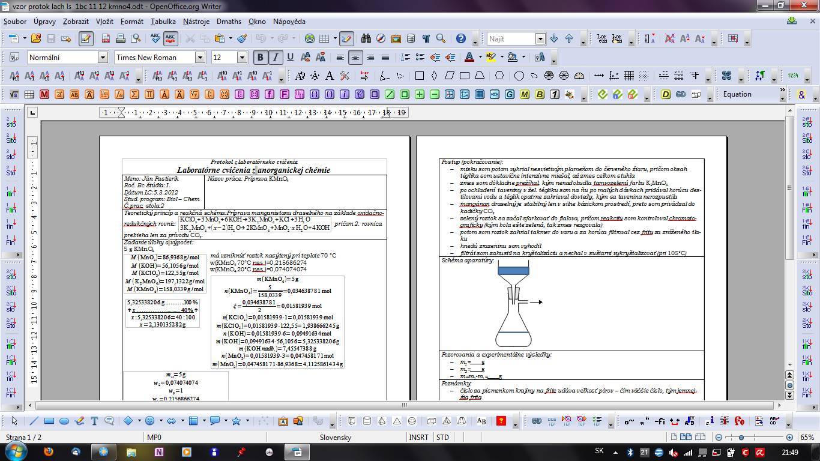Click the Find Previous up arrow icon
The image size is (820, 461).
[569, 38]
